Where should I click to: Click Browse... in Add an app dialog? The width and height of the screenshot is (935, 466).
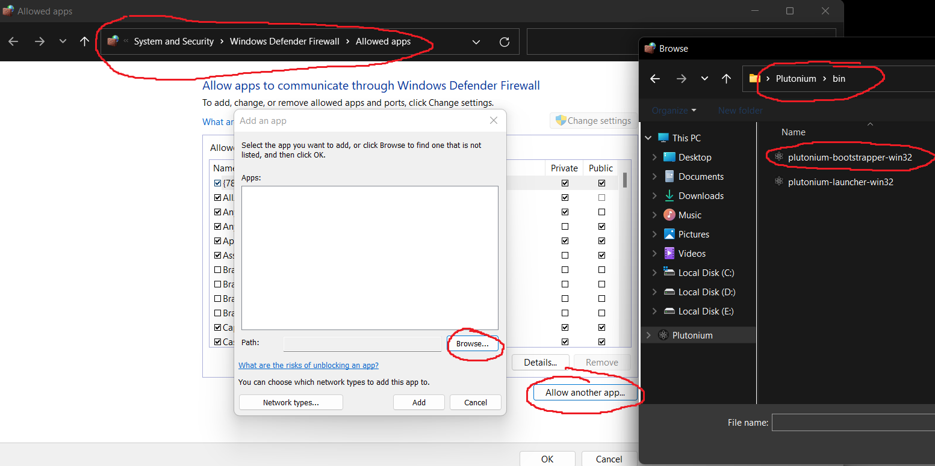[473, 344]
